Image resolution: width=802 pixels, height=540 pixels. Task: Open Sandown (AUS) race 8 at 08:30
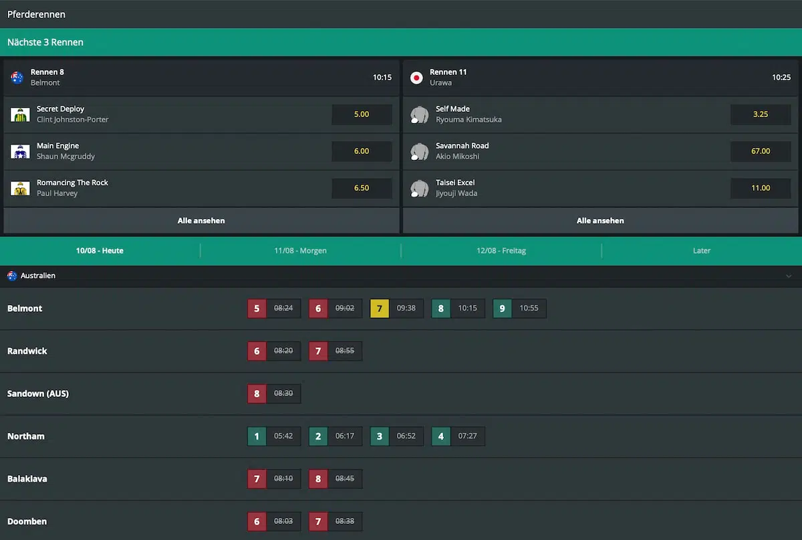[274, 393]
